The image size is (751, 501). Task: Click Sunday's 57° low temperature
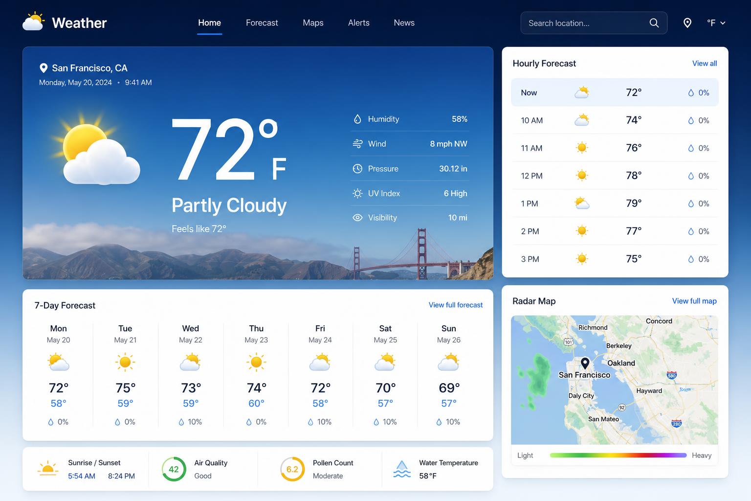pos(448,404)
